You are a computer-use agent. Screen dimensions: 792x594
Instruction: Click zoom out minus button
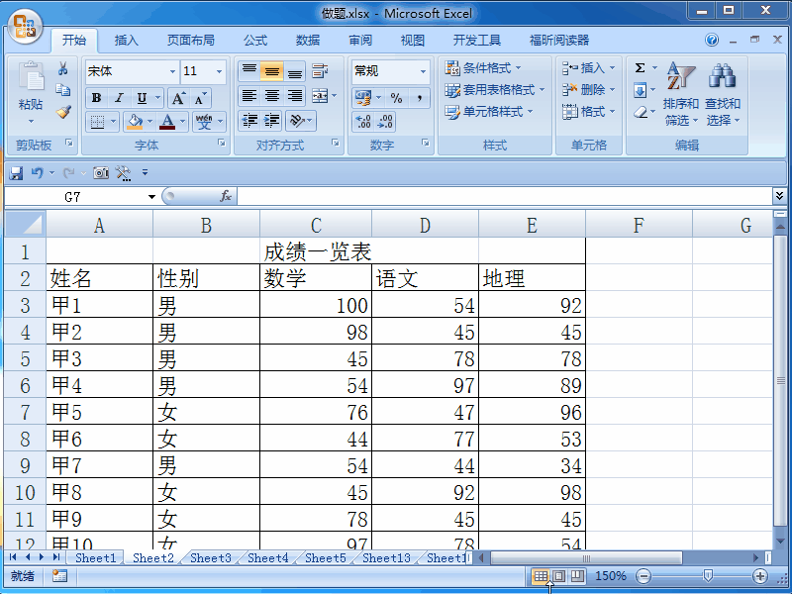(x=643, y=576)
